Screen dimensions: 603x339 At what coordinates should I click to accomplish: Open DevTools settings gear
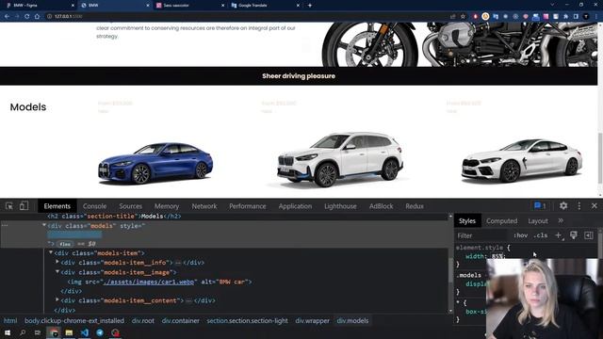coord(563,206)
